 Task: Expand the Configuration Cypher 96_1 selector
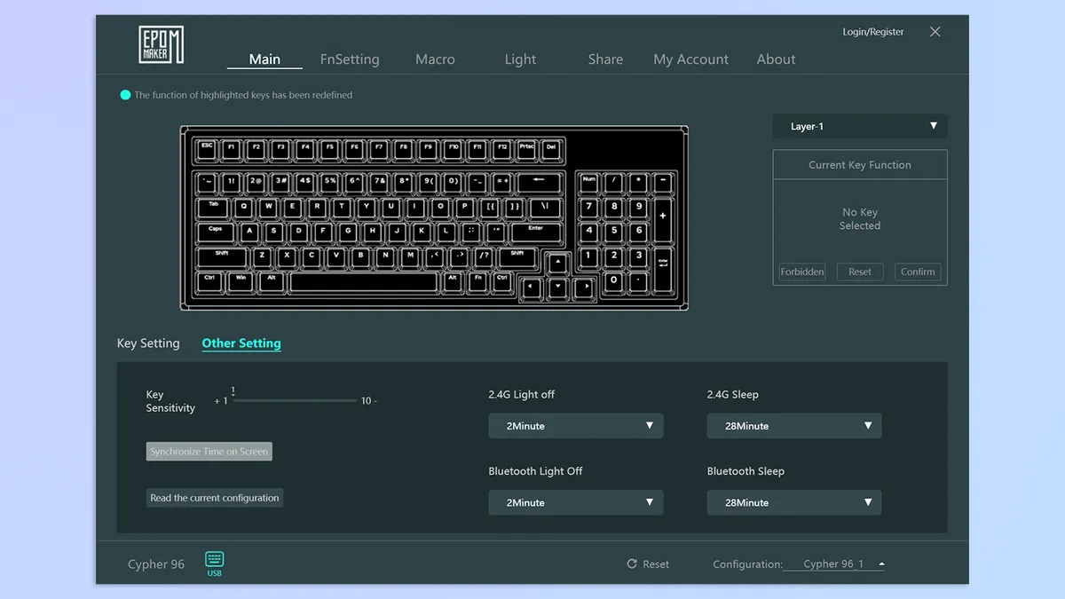834,564
